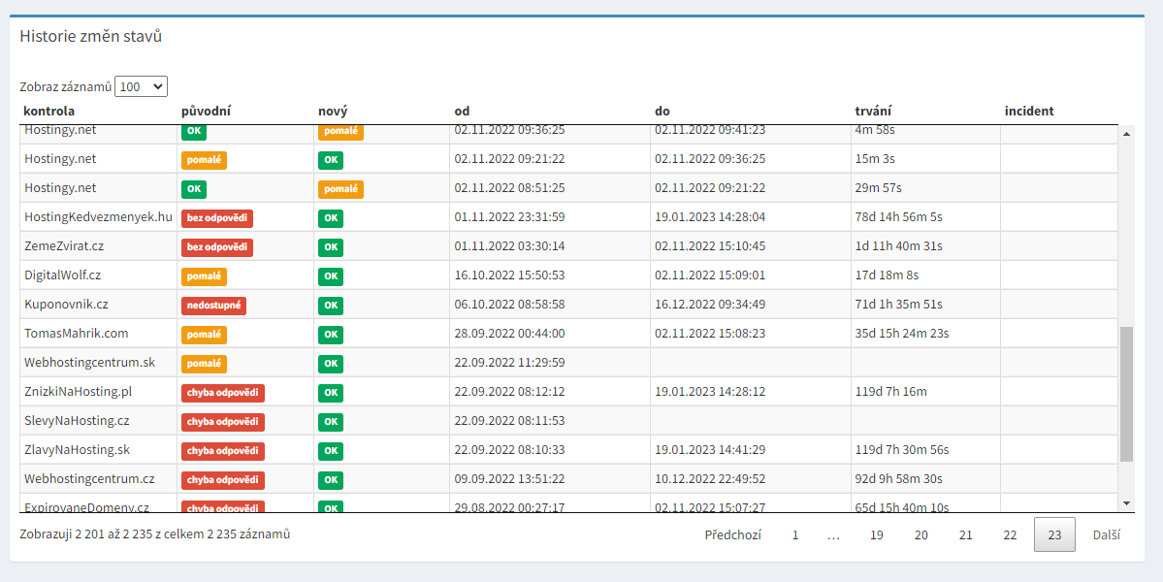1163x582 pixels.
Task: Click the duration 71d 1h 35m 51s
Action: tap(898, 304)
